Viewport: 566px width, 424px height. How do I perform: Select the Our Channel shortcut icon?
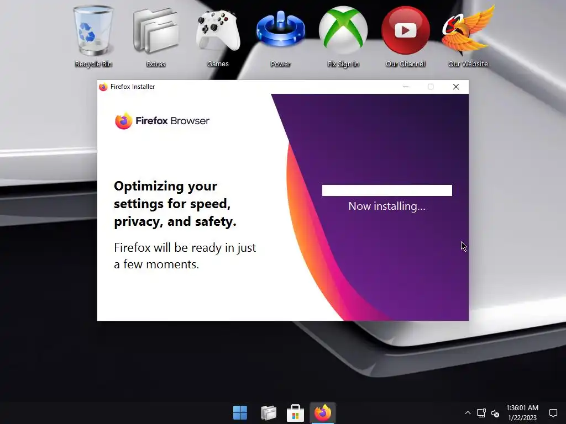[x=405, y=36]
